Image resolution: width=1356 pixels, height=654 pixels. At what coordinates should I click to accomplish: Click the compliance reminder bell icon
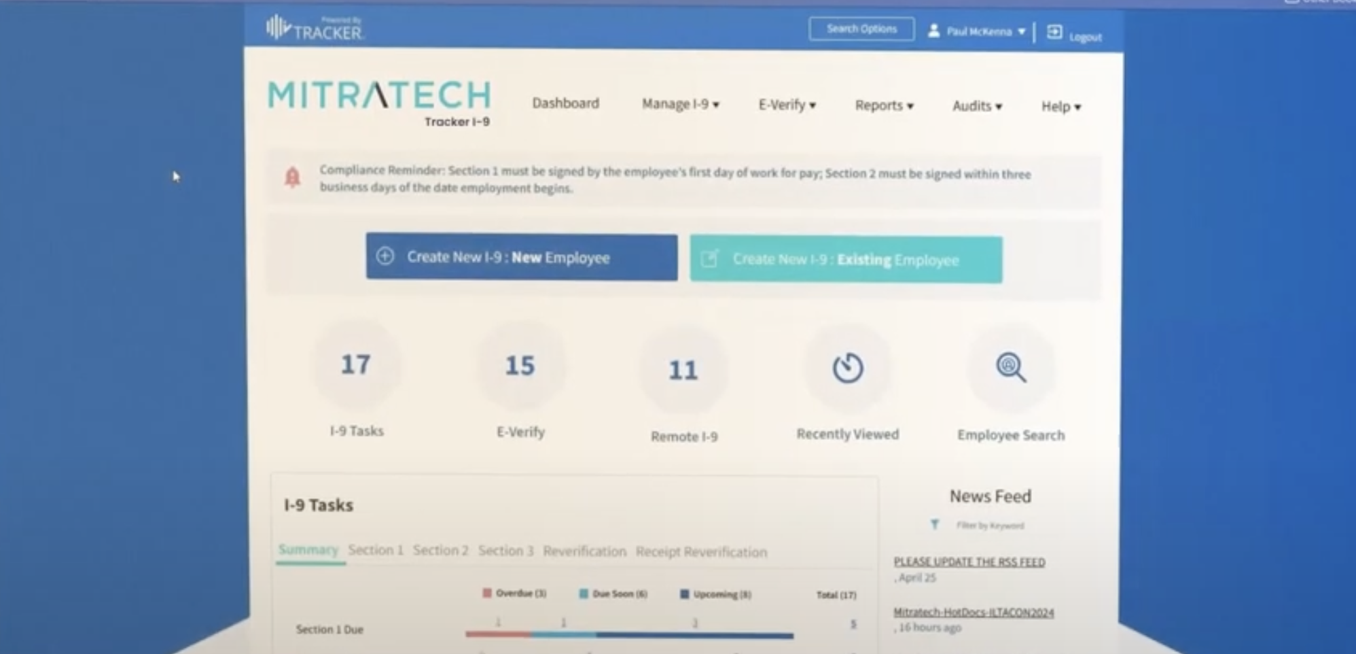(292, 177)
